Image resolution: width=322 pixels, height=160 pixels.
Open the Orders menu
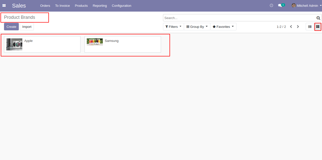click(45, 6)
